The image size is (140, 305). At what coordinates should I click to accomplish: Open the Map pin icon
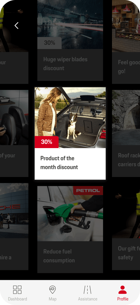click(x=52, y=290)
